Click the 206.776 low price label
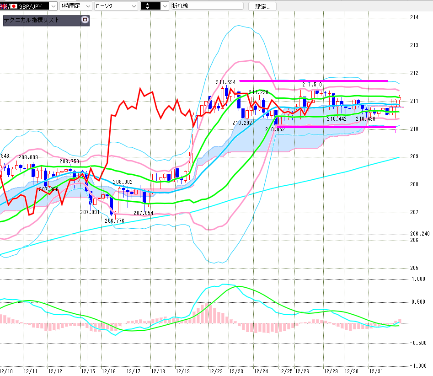 click(114, 220)
